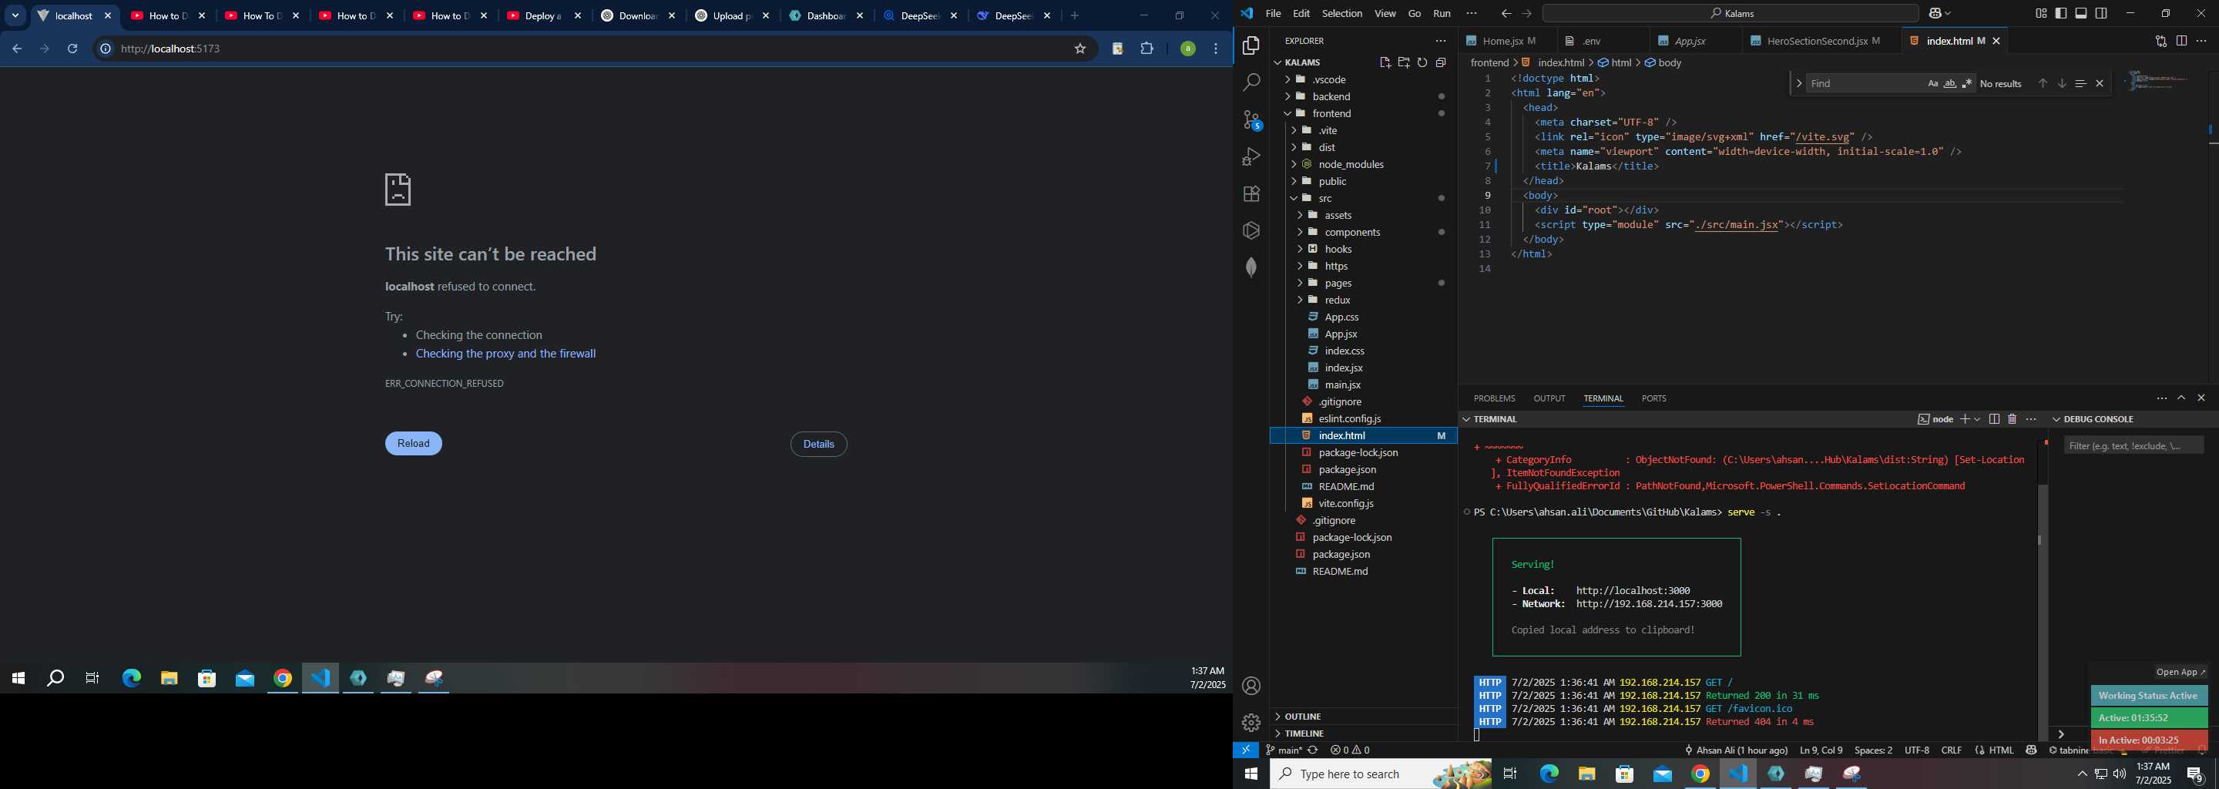Viewport: 2219px width, 789px height.
Task: Reload the Chrome page using the toolbar icon
Action: point(72,49)
